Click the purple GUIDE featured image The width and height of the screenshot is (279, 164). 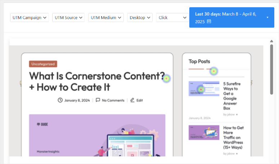(x=97, y=135)
